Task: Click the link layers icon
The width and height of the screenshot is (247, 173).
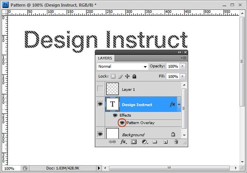Action: click(x=112, y=142)
